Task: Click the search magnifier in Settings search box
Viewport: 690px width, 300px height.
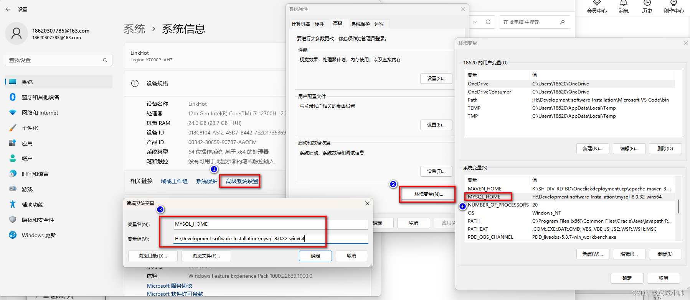Action: point(105,60)
